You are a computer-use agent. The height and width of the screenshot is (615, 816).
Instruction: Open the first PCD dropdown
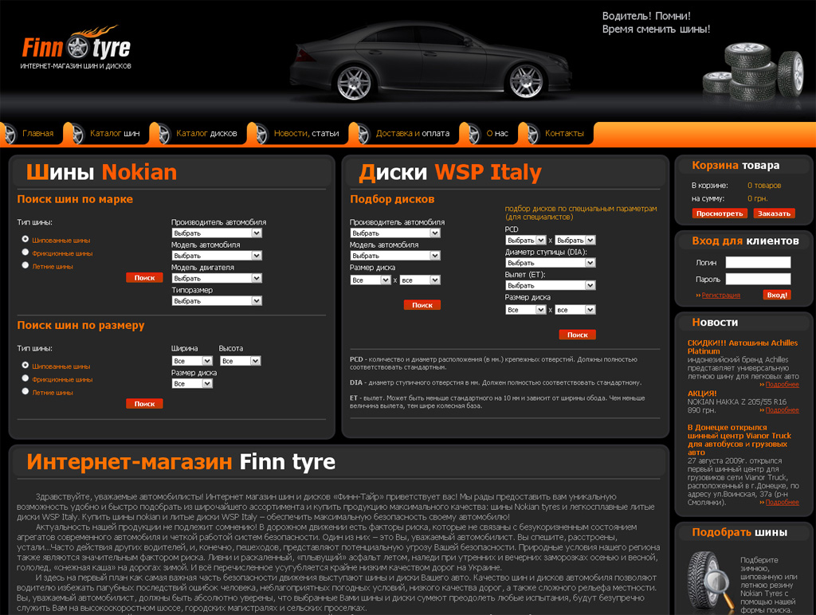(x=526, y=241)
